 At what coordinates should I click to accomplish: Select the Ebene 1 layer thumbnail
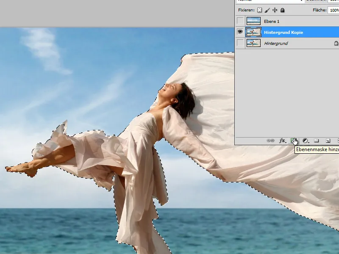pyautogui.click(x=253, y=21)
